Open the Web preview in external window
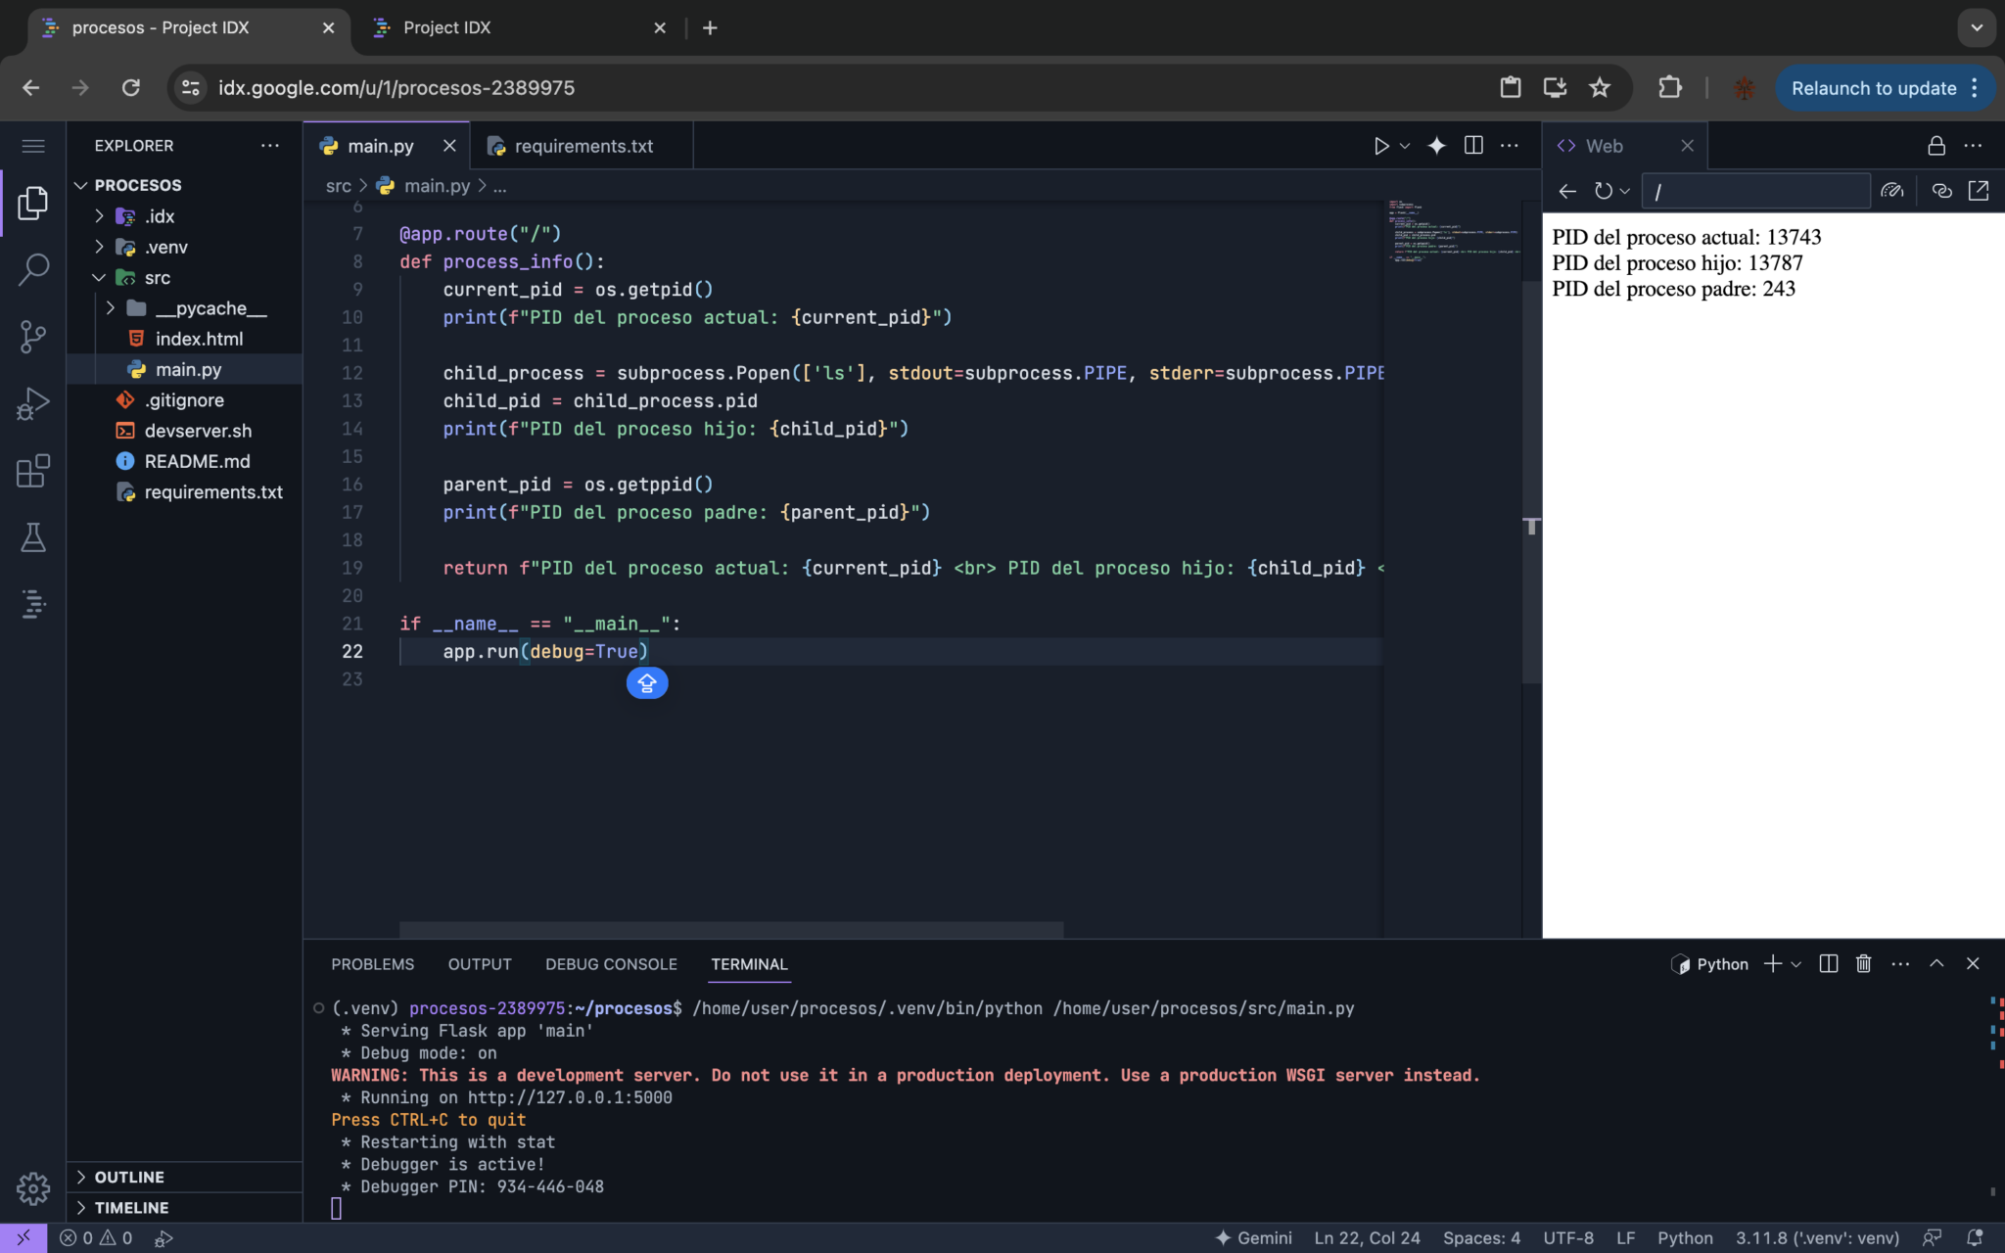 click(1980, 191)
